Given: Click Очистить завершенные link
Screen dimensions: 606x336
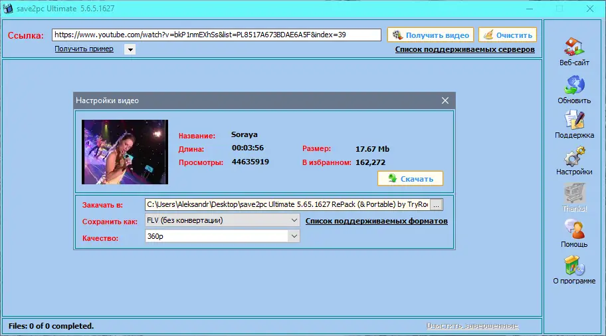Looking at the screenshot, I should pyautogui.click(x=472, y=326).
